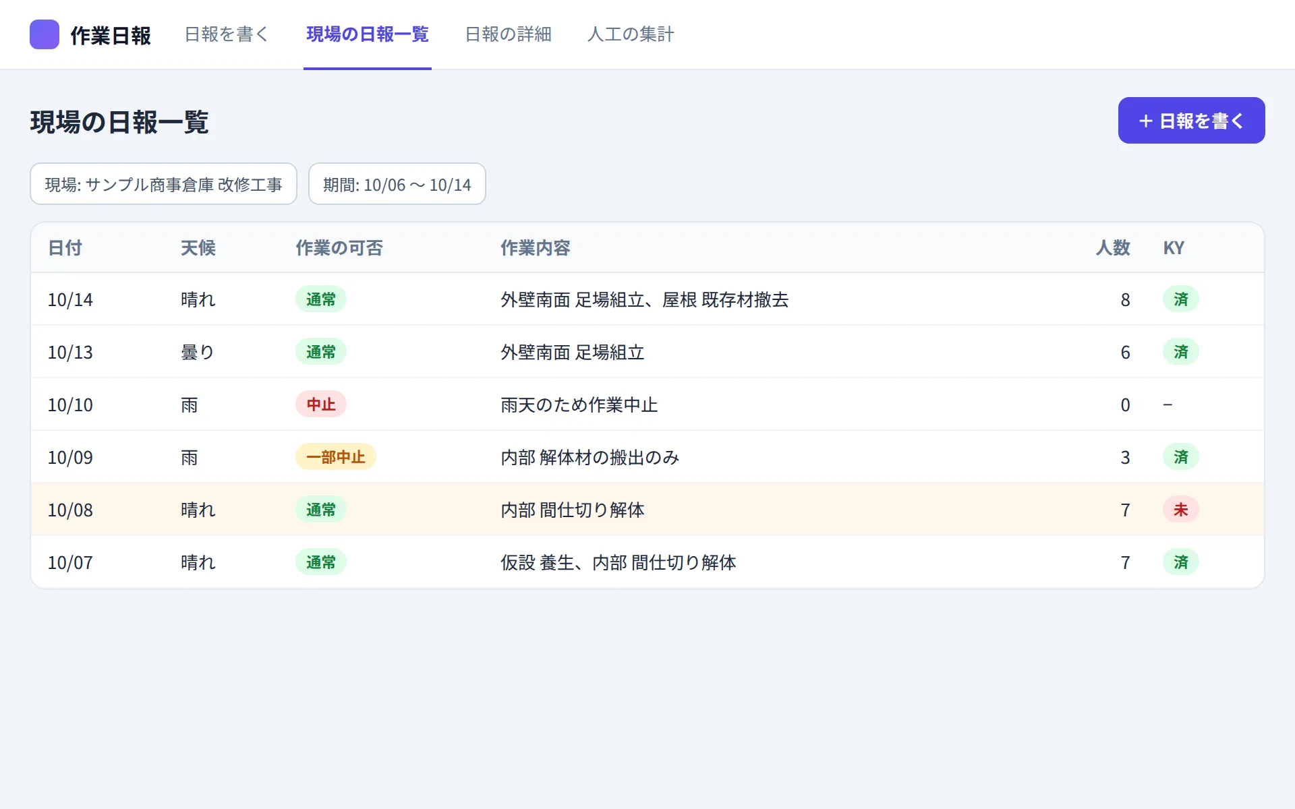Click the purple 作業日報 app logo icon
Image resolution: width=1295 pixels, height=809 pixels.
tap(45, 34)
